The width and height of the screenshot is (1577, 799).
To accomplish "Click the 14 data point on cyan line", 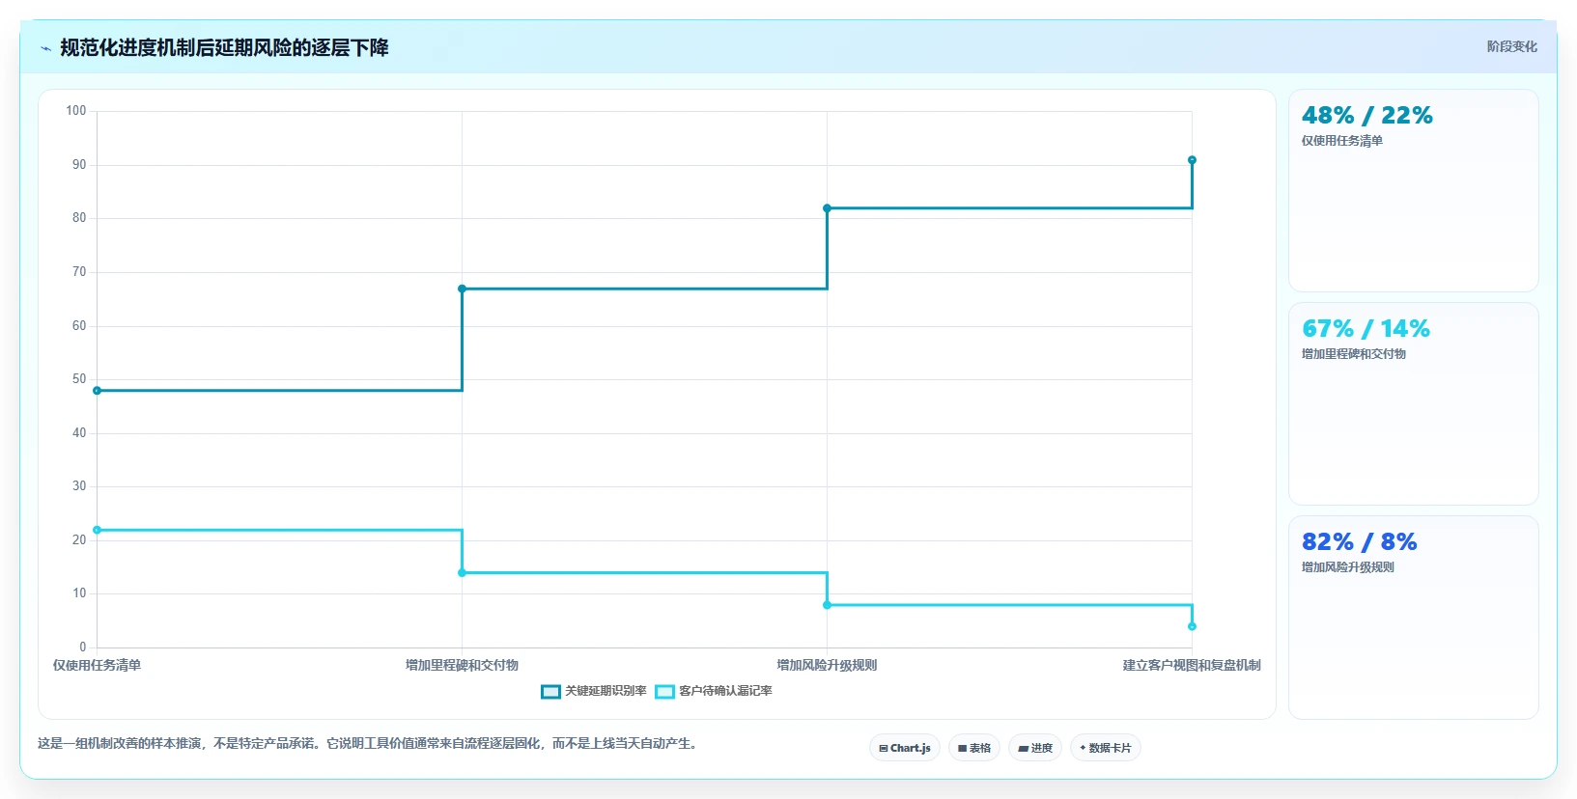I will click(x=462, y=573).
